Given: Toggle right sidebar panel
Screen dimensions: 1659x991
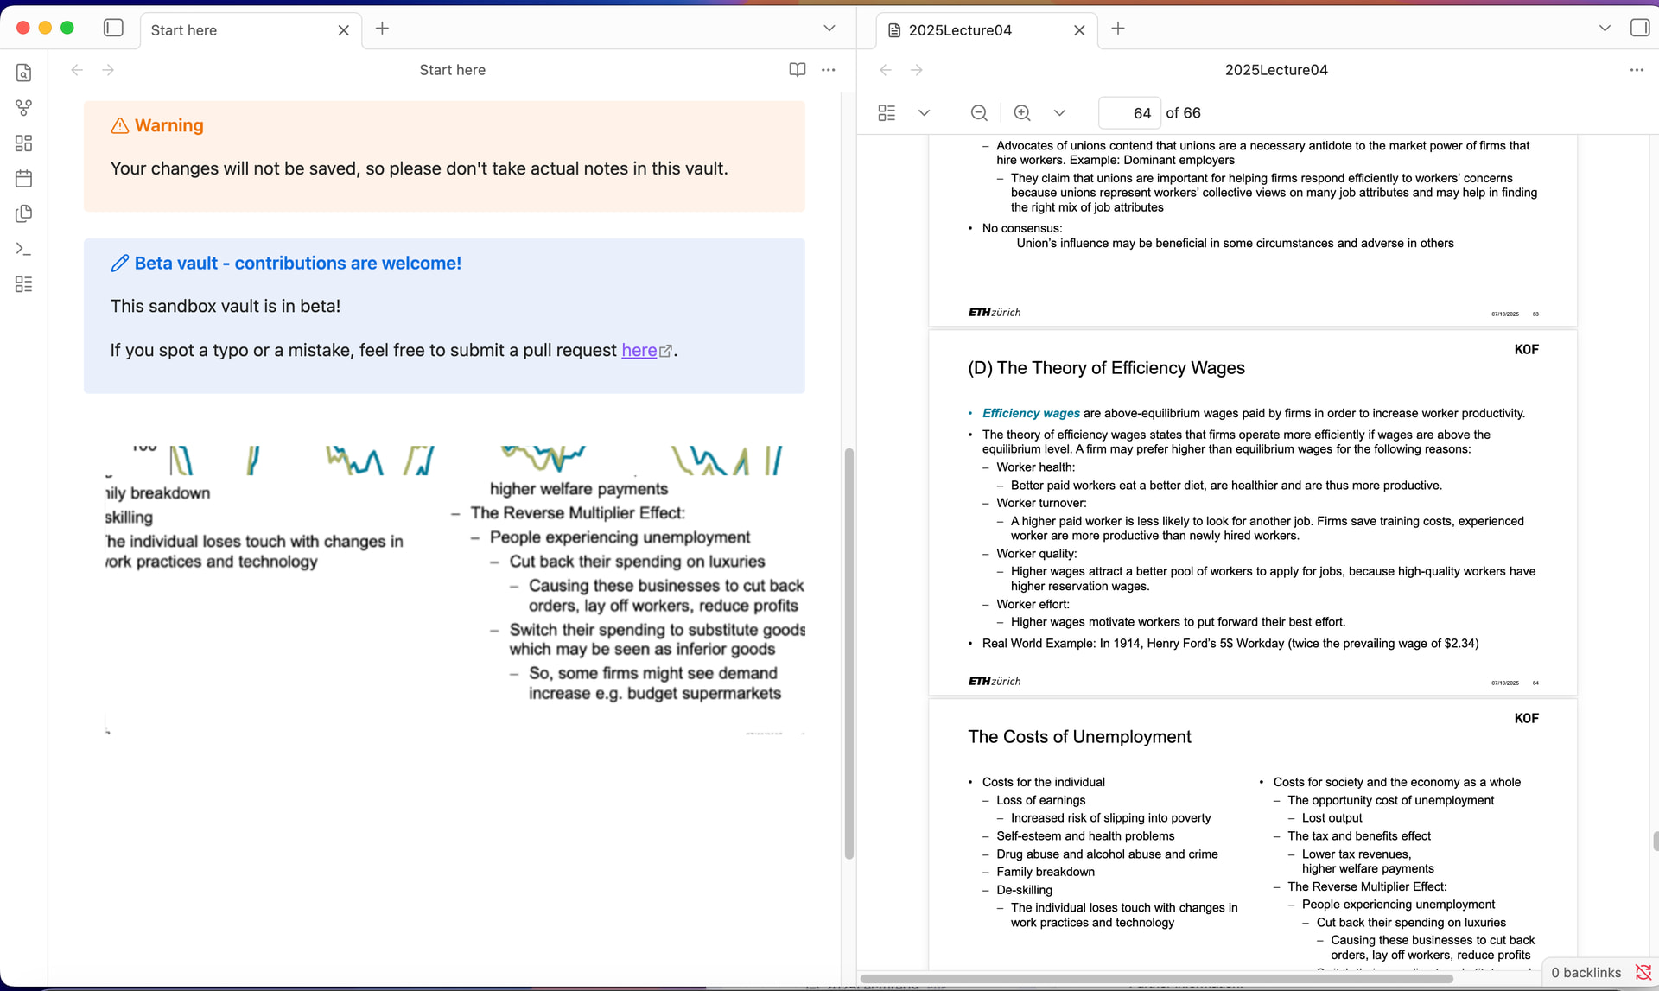Looking at the screenshot, I should (1639, 29).
